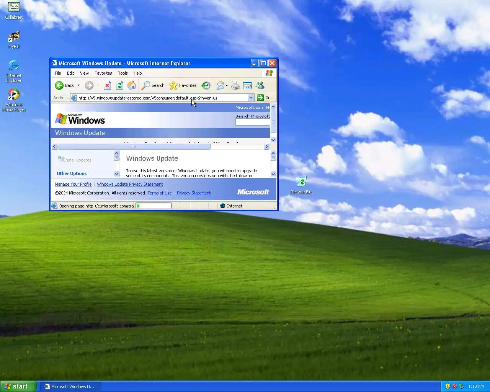Expand the Mail button dropdown arrow
Screen dimensions: 490x392
tap(227, 85)
